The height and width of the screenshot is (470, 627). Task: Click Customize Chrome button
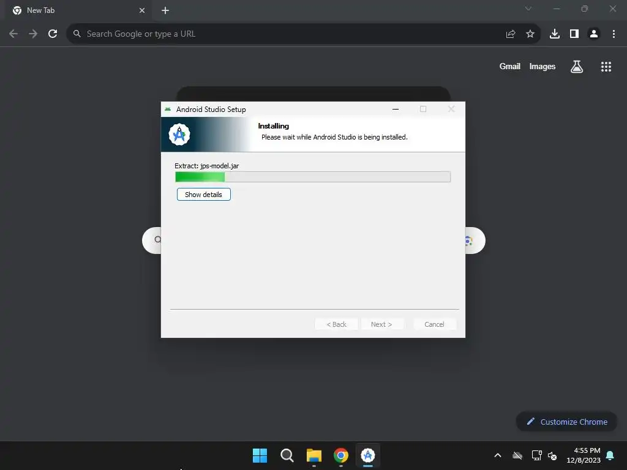[566, 422]
